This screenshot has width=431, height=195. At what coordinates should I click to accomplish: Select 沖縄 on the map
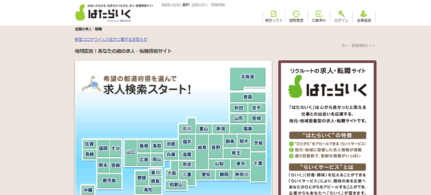[x=87, y=190]
